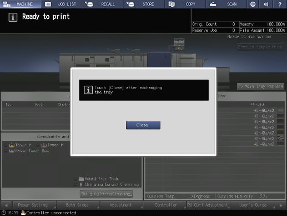287x216 pixels.
Task: Click the Mode column header
Action: click(x=39, y=105)
